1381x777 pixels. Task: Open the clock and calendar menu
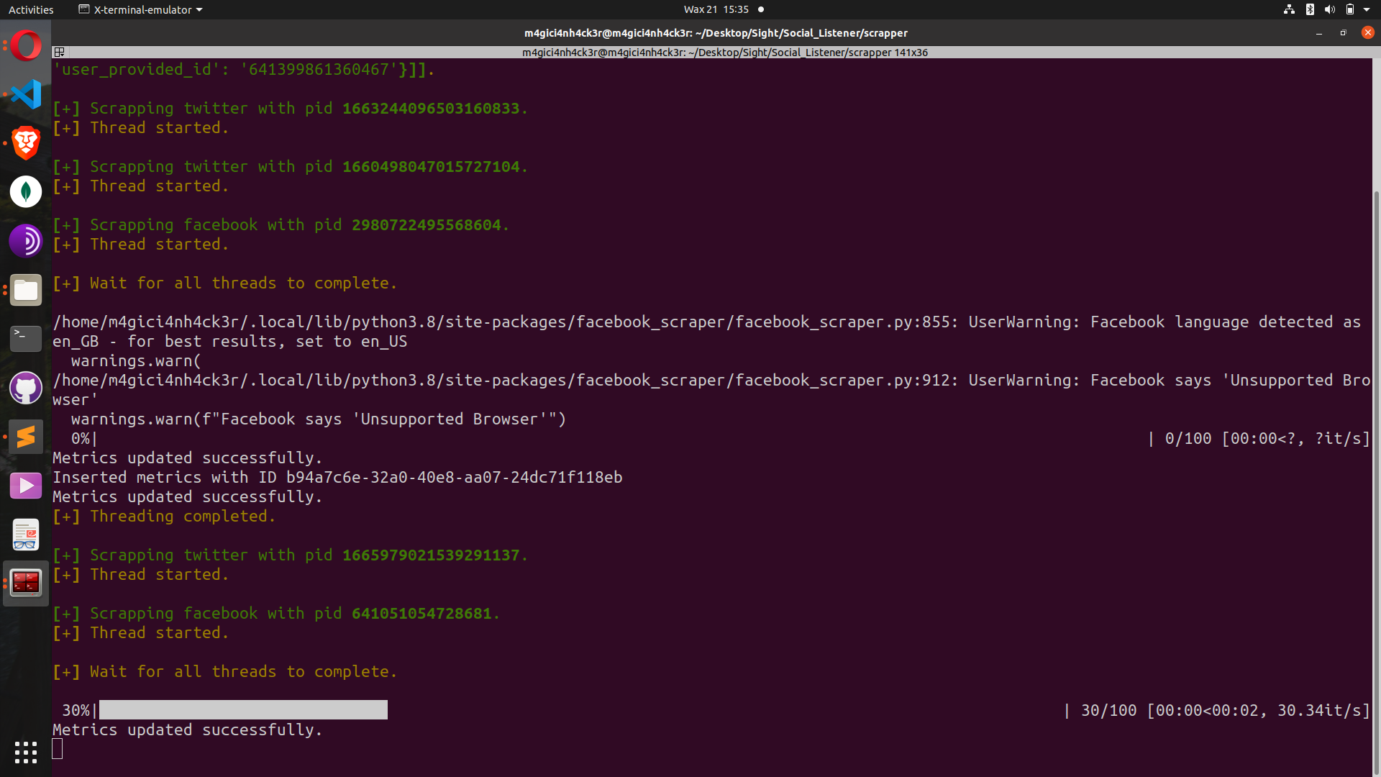716,9
